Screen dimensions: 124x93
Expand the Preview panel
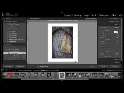coord(4,19)
